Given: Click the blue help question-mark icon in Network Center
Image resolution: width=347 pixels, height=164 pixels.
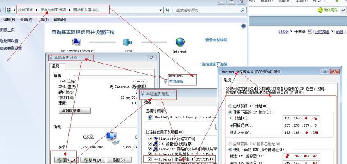Looking at the screenshot, I should [x=243, y=26].
